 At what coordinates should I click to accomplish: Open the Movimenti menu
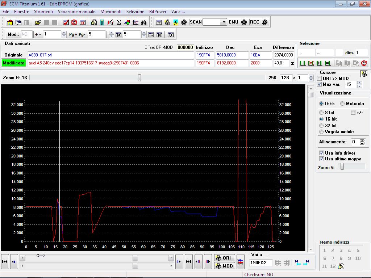click(x=111, y=12)
